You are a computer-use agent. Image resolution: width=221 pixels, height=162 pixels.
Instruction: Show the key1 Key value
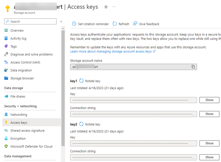pos(209,100)
